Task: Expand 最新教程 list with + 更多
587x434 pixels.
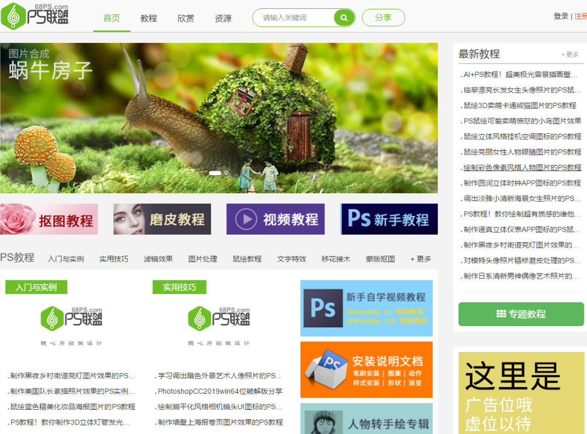Action: [570, 55]
